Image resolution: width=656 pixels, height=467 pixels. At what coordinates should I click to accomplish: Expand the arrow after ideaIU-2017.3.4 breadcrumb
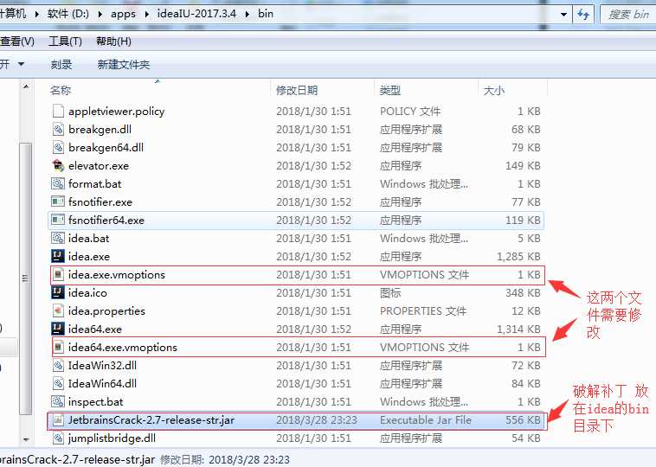(248, 14)
